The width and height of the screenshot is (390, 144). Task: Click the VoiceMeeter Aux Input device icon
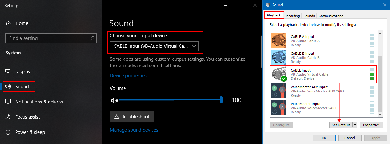point(279,91)
